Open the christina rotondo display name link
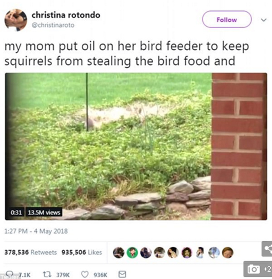 66,15
